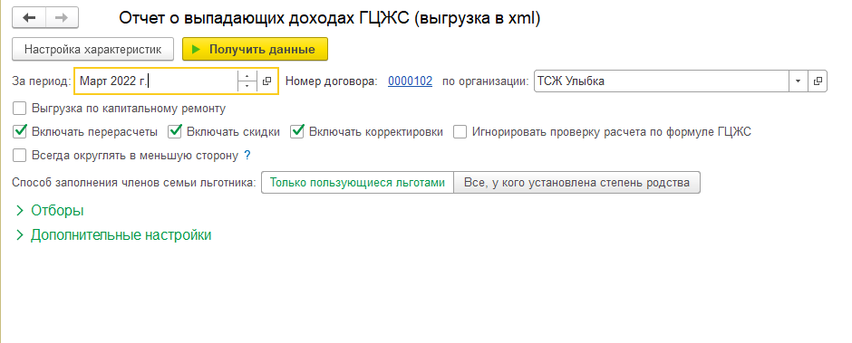Image resolution: width=852 pixels, height=343 pixels.
Task: Go forward with the right arrow icon
Action: (x=62, y=18)
